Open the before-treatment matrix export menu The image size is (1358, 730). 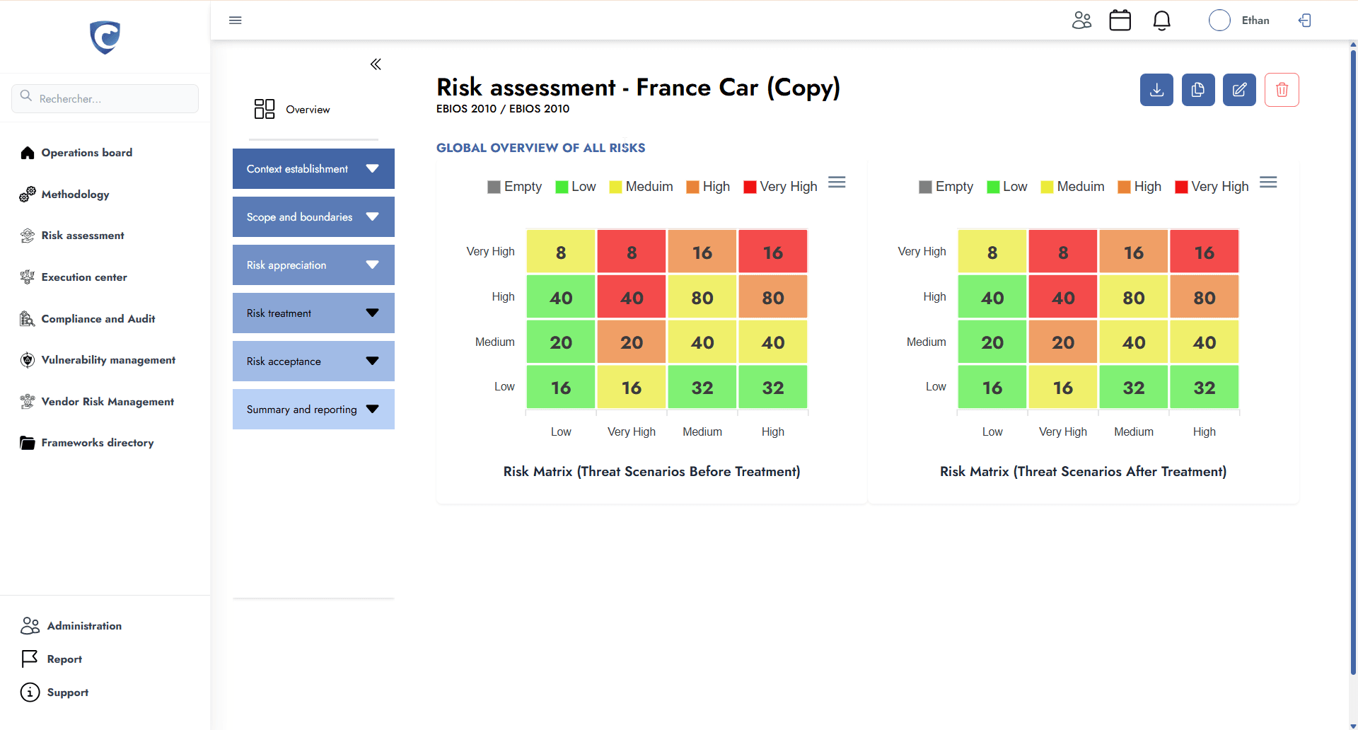[837, 182]
